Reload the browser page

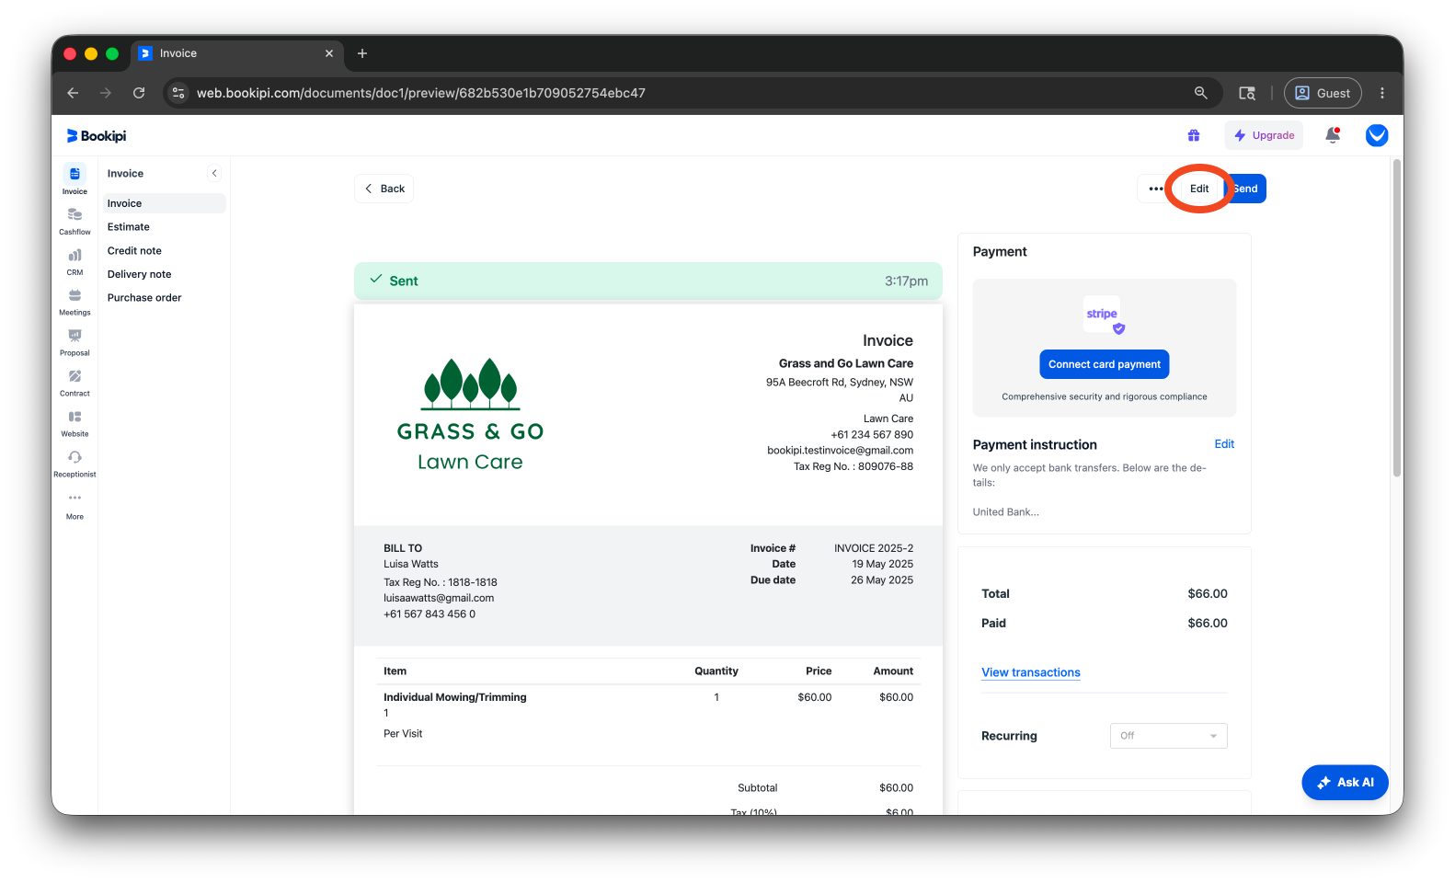coord(139,93)
